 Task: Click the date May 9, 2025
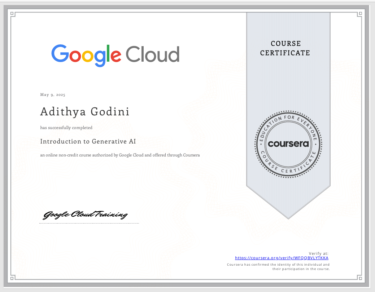click(53, 94)
